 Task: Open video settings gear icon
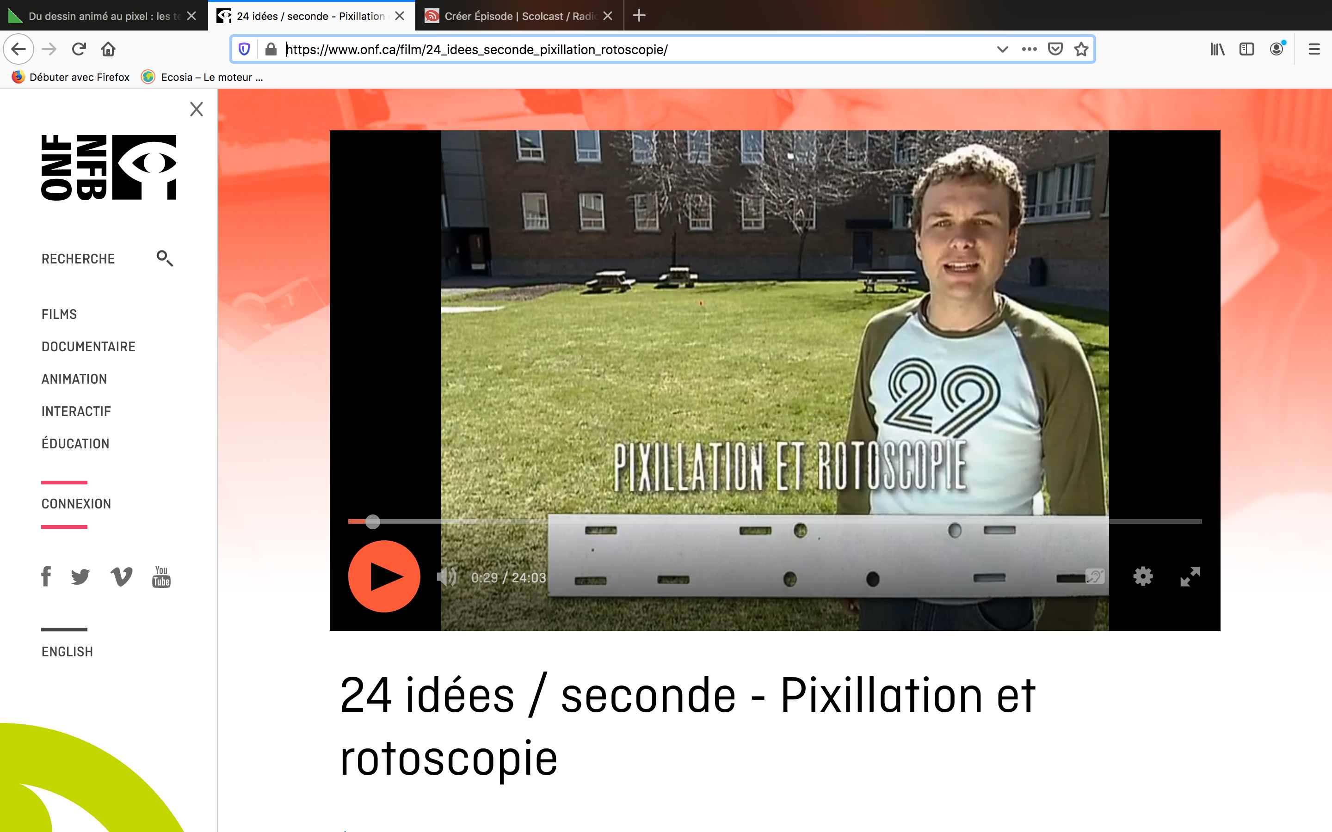(x=1143, y=577)
